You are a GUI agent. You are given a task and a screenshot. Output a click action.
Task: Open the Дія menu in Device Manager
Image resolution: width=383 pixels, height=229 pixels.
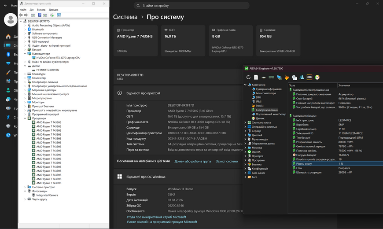click(x=32, y=10)
